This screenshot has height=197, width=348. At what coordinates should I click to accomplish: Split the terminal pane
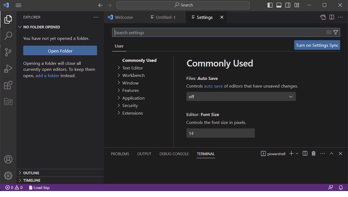click(305, 154)
